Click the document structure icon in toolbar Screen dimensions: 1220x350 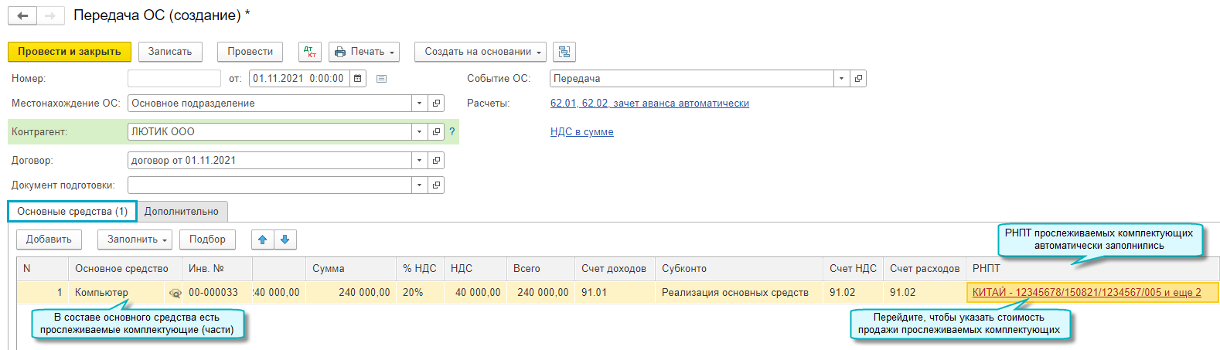pos(564,52)
